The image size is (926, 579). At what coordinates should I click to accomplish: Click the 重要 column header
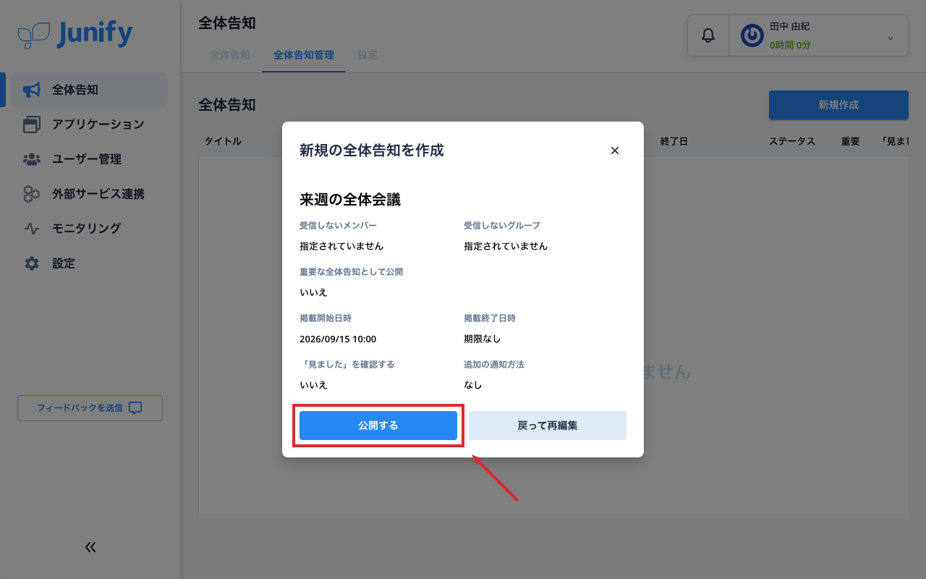click(x=851, y=141)
